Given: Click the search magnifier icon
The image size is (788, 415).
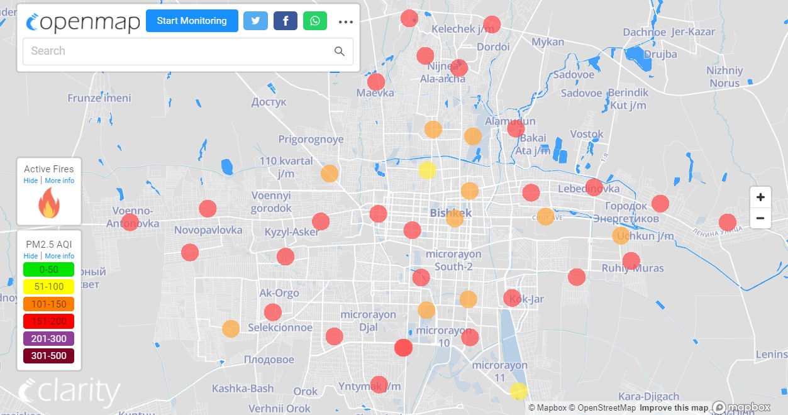Looking at the screenshot, I should point(340,52).
